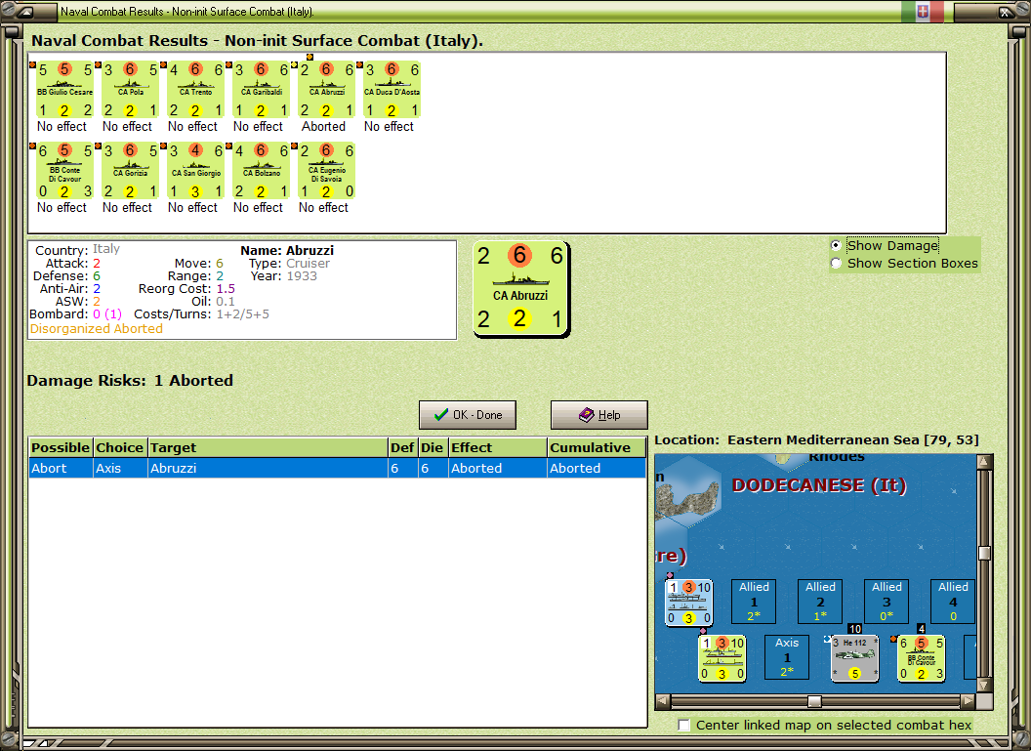Image resolution: width=1031 pixels, height=751 pixels.
Task: Click the He 112 aircraft counter on map
Action: pyautogui.click(x=854, y=658)
